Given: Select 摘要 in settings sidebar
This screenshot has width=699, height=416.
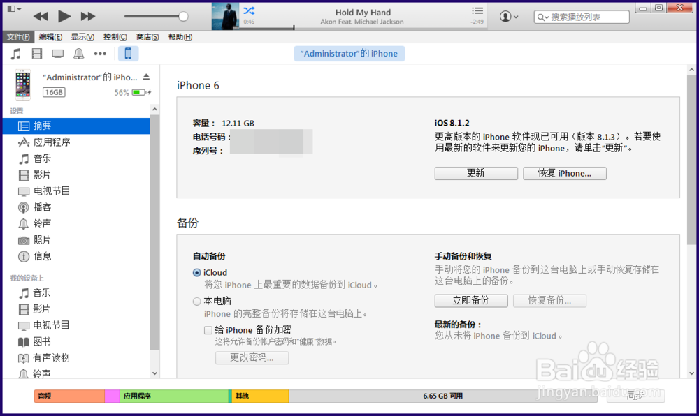Looking at the screenshot, I should (x=77, y=126).
